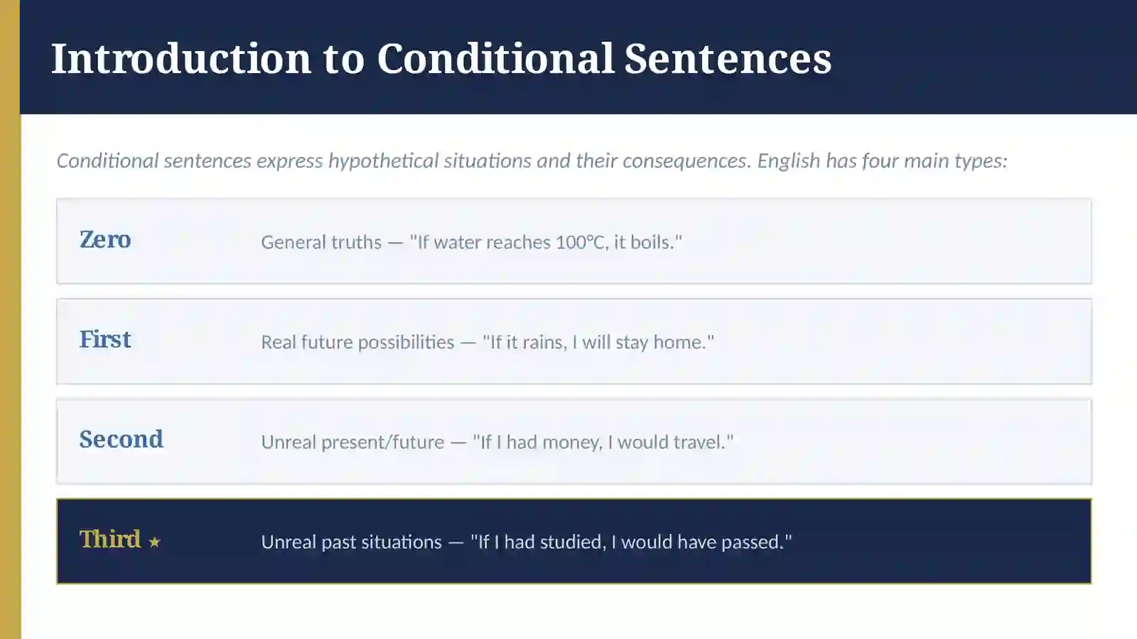This screenshot has height=639, width=1137.
Task: Click the italic introductory sentence
Action: (532, 161)
